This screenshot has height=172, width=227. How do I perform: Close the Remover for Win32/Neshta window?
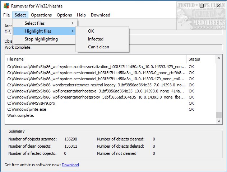pos(218,6)
